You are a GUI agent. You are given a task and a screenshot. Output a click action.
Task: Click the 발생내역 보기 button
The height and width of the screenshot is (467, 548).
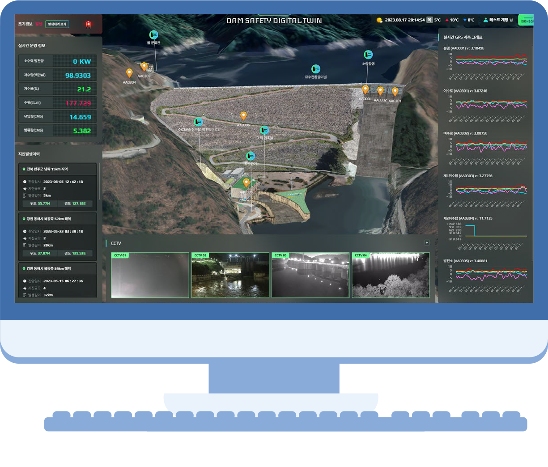[x=57, y=24]
